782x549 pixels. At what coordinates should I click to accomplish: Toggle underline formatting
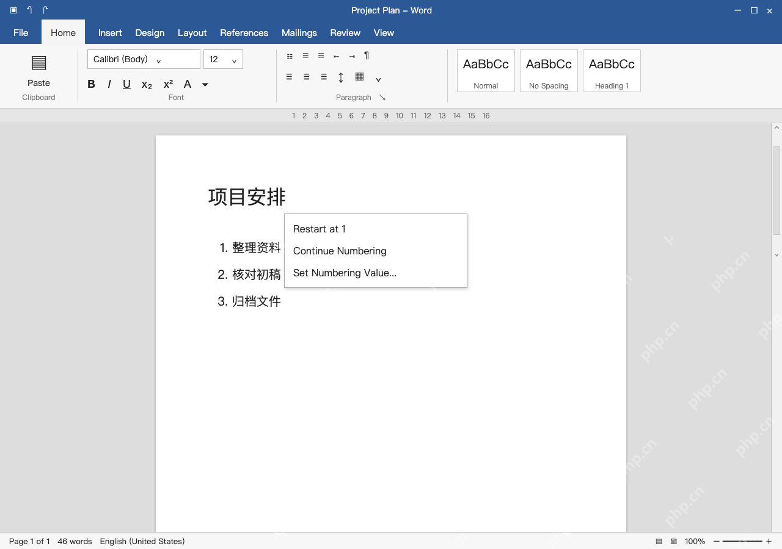tap(126, 84)
